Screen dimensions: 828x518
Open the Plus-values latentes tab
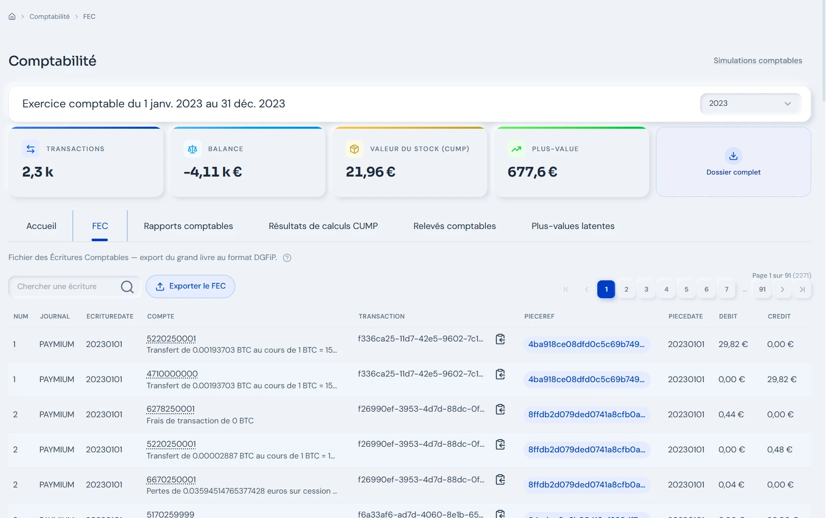click(x=573, y=226)
